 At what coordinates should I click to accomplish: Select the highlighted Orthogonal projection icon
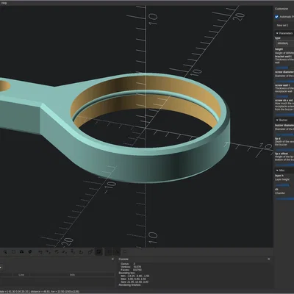tap(98, 251)
